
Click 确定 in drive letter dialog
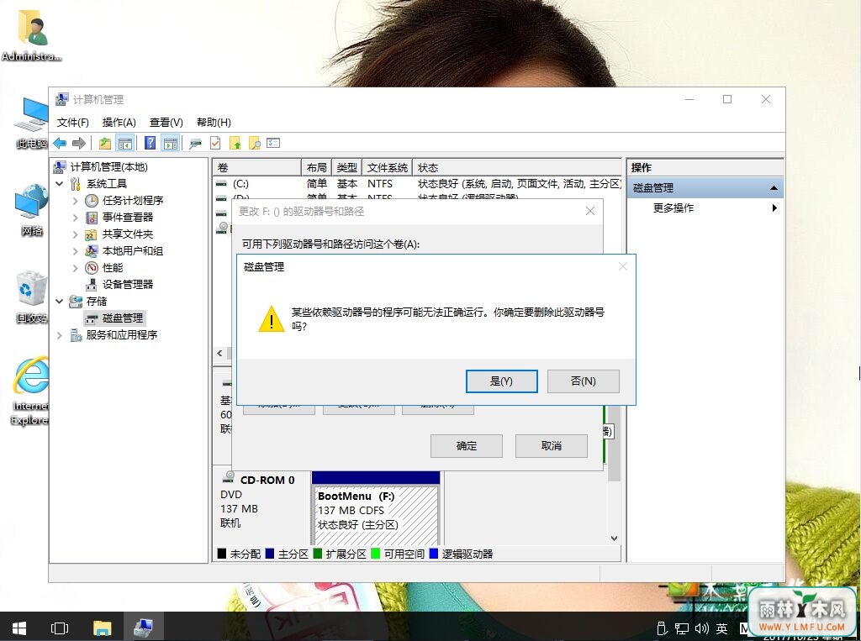[x=466, y=445]
